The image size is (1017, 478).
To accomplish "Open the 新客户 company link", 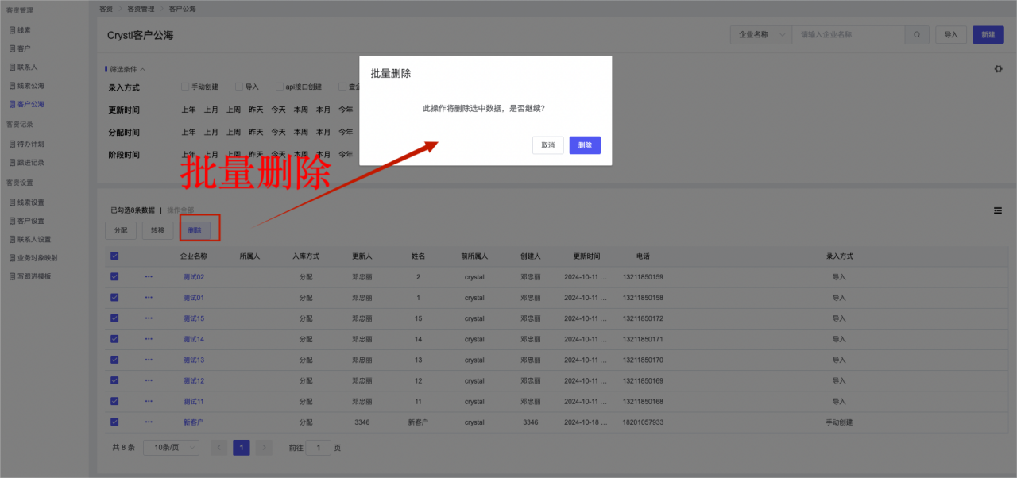I will pyautogui.click(x=193, y=422).
